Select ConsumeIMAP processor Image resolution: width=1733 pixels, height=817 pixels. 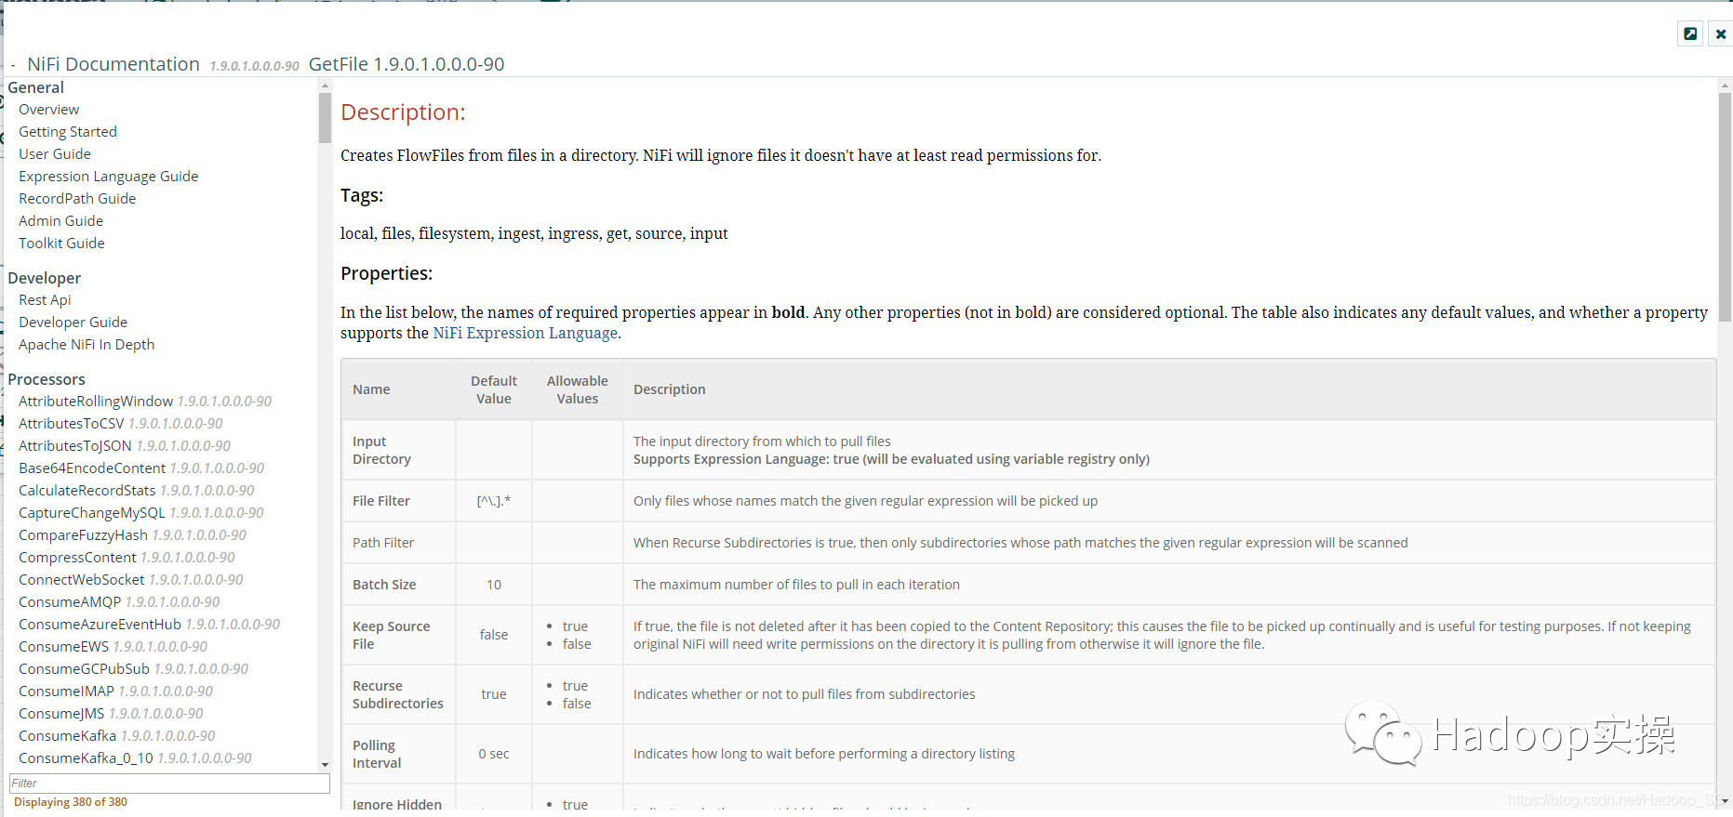[x=66, y=692]
